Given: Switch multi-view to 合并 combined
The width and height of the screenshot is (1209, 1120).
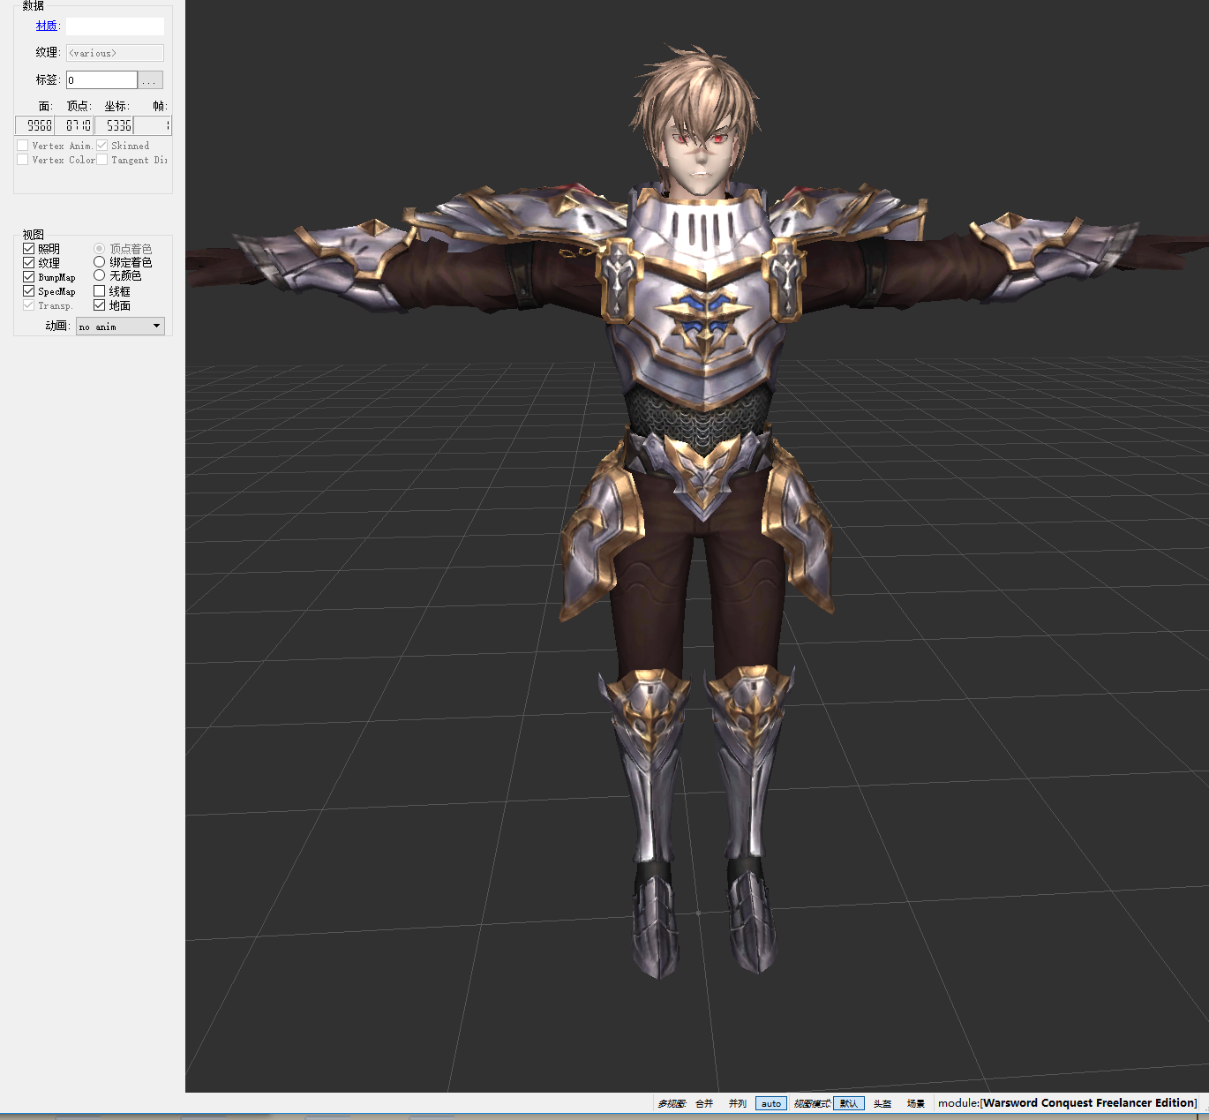Looking at the screenshot, I should tap(704, 1103).
